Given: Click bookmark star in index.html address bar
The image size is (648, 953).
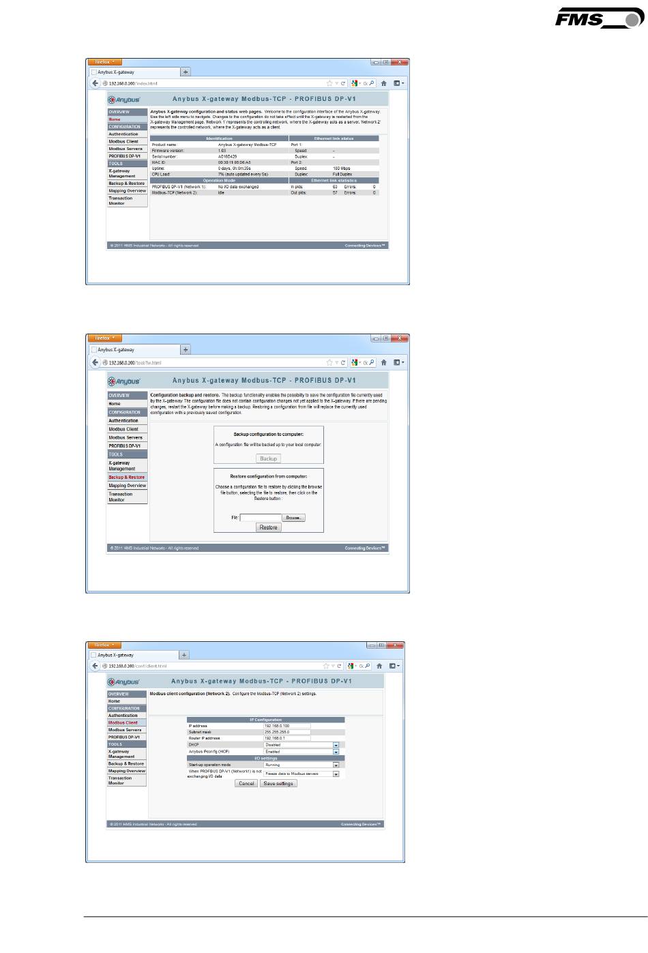Looking at the screenshot, I should coord(329,83).
